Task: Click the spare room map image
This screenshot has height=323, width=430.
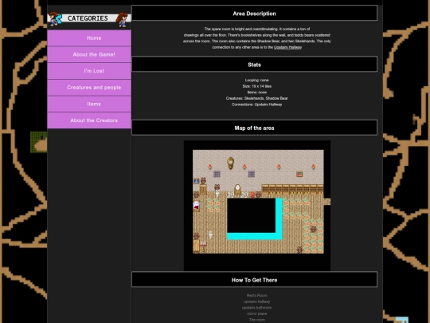Action: tap(257, 206)
